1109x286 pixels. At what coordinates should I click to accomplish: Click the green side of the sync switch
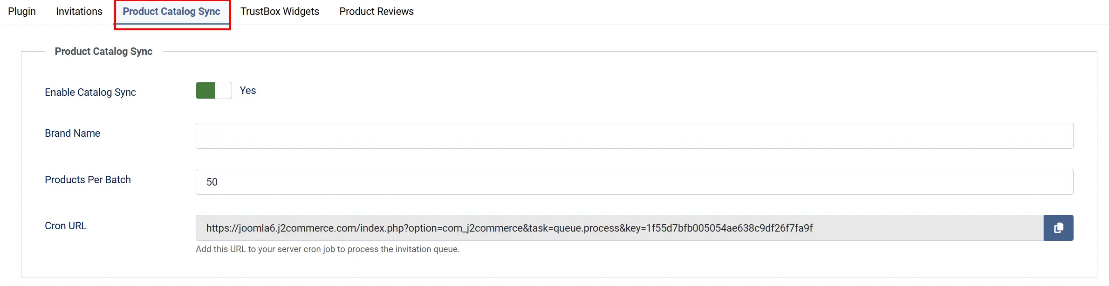(x=205, y=91)
